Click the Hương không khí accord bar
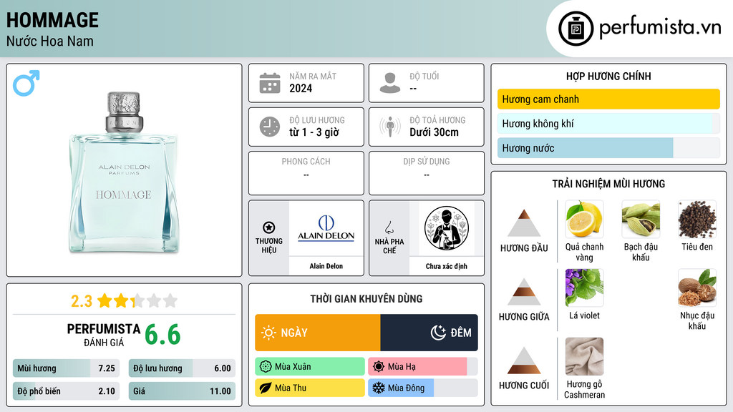 (608, 123)
